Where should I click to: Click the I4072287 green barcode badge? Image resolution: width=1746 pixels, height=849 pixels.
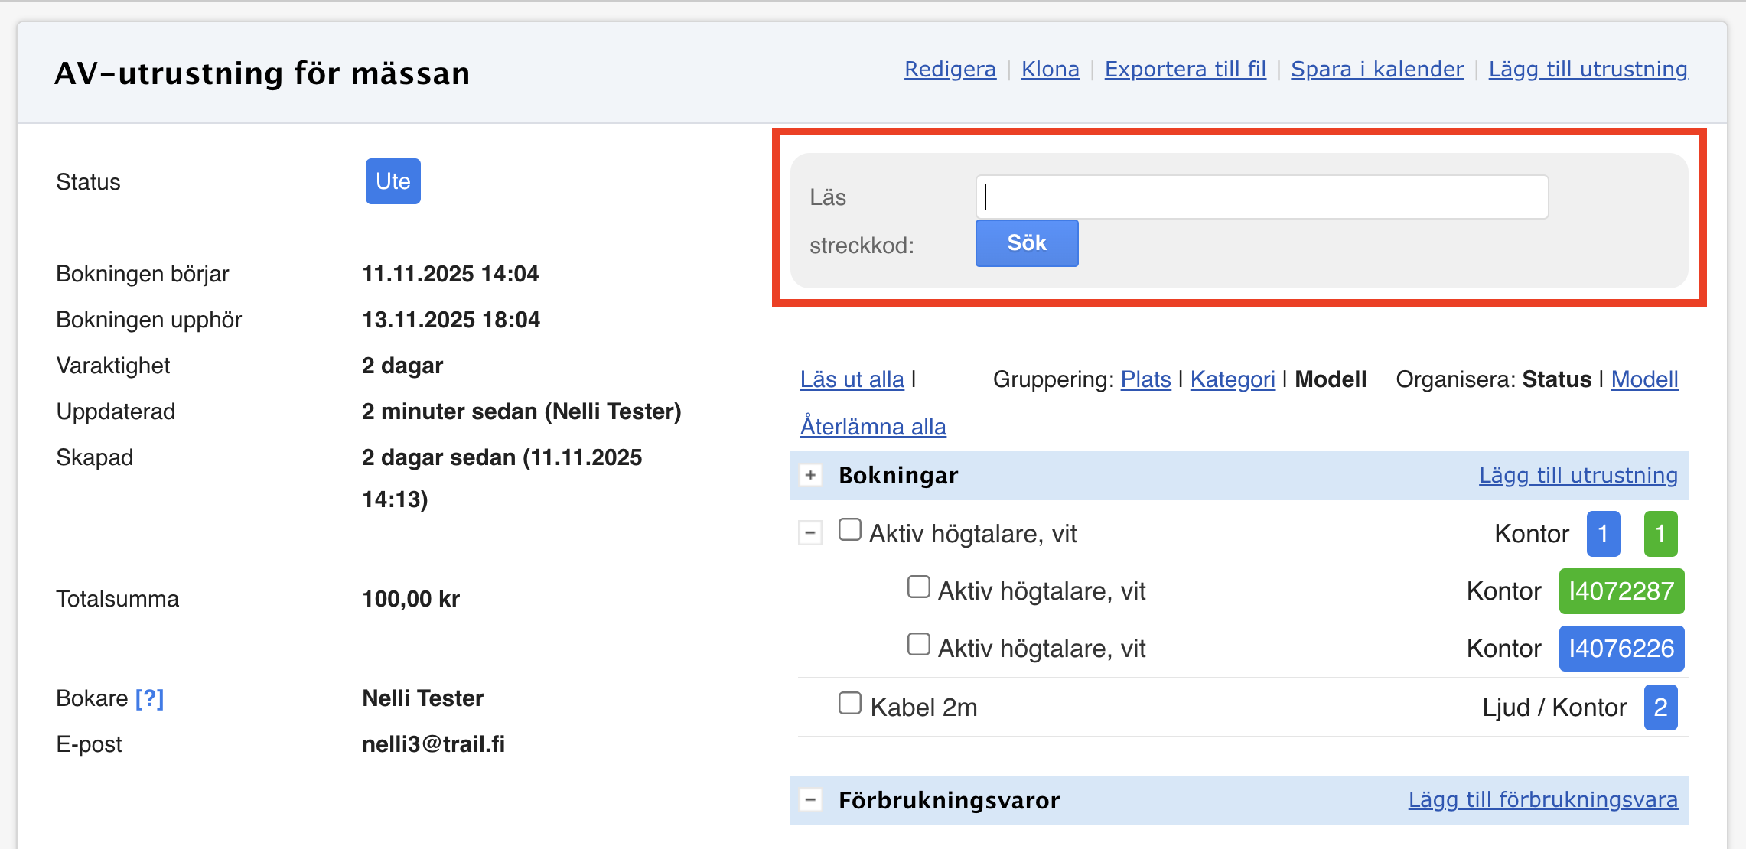pos(1621,591)
